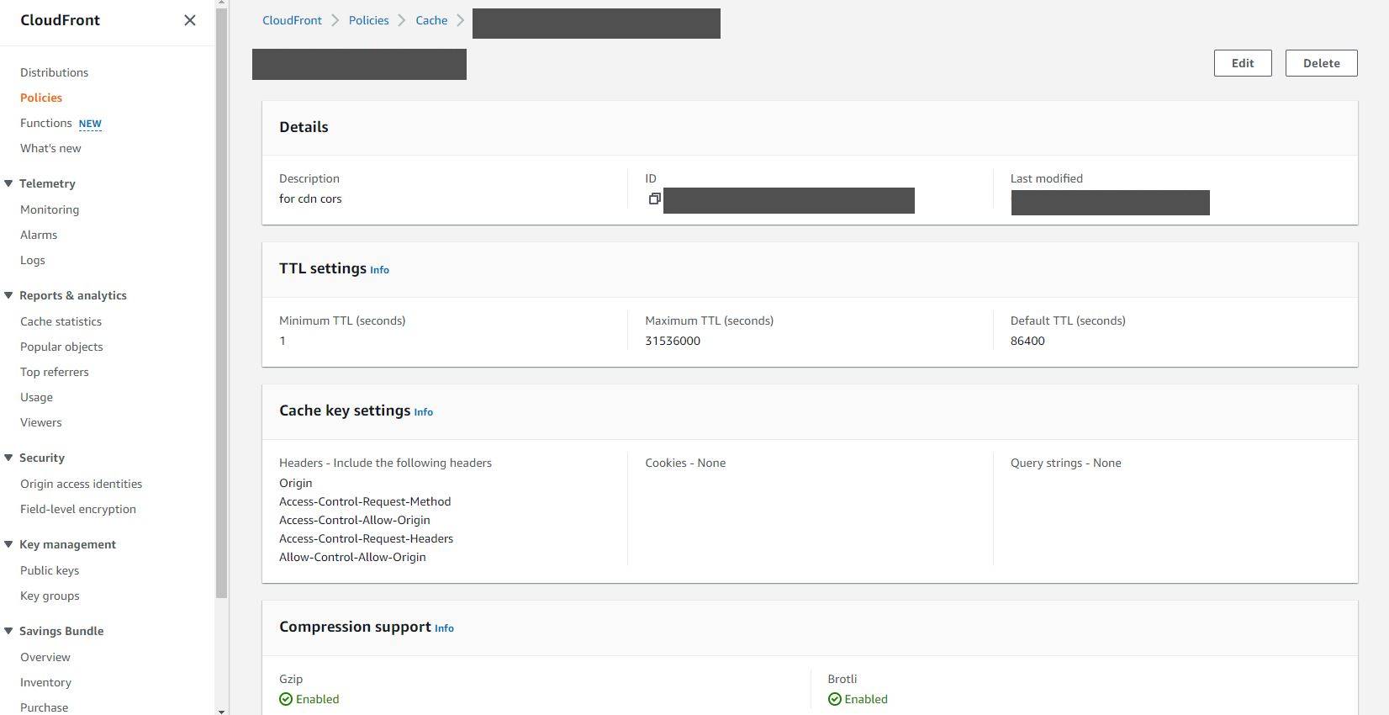Image resolution: width=1389 pixels, height=715 pixels.
Task: Select the Default TTL value 86400
Action: (x=1027, y=341)
